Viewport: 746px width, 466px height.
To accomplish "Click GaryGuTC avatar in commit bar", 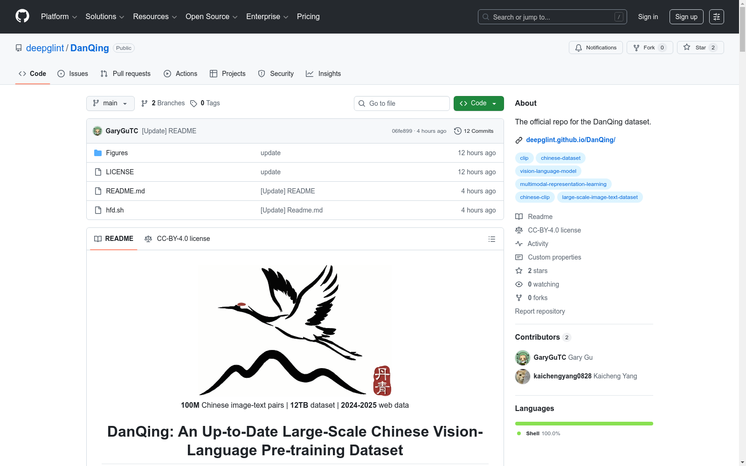I will pos(97,131).
